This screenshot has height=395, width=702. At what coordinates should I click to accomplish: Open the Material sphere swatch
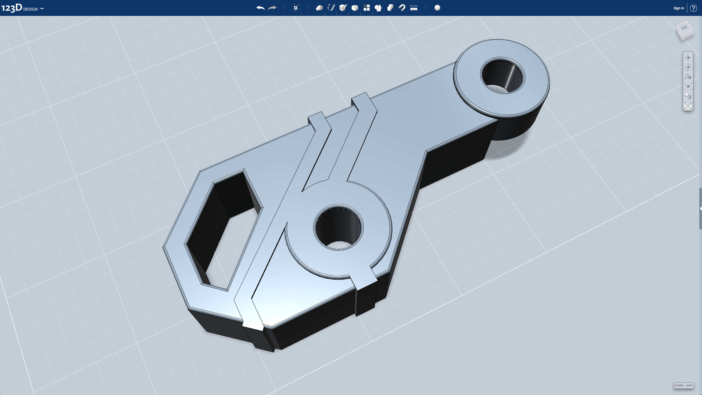[437, 8]
